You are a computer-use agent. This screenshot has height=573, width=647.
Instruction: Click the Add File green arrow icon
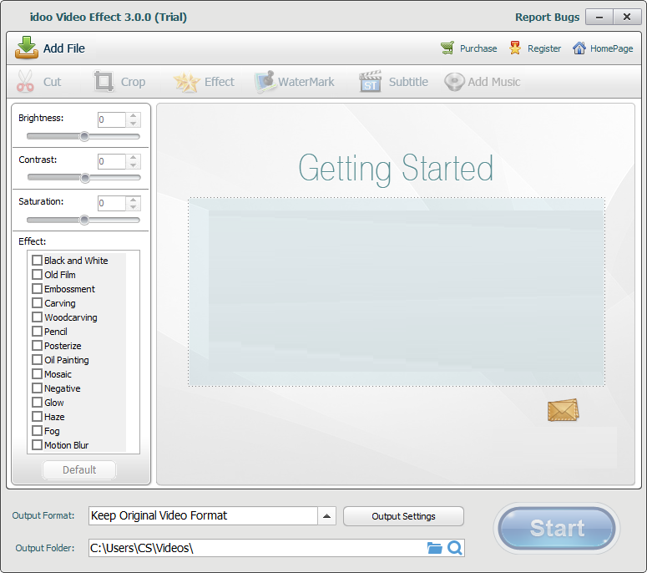tap(27, 48)
